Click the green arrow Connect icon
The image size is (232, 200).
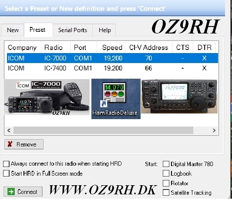point(11,192)
